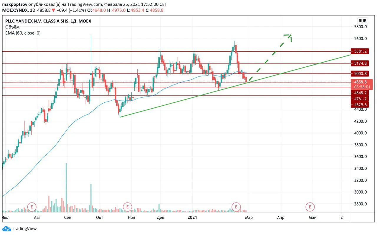Viewport: 377px width, 235px height.
Task: Click the red down-triangle in the header quote
Action: pyautogui.click(x=54, y=10)
